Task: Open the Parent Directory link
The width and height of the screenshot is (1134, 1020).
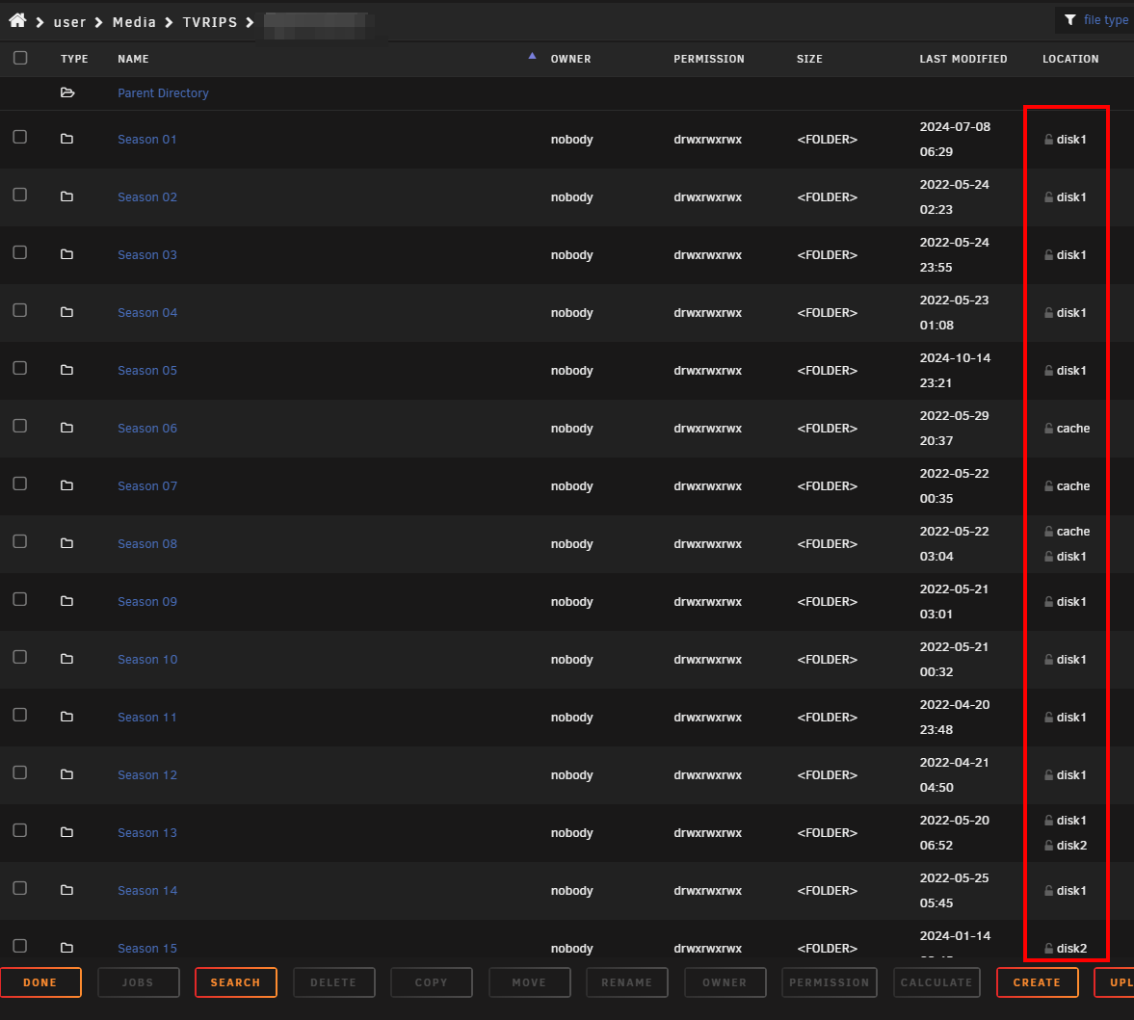Action: coord(164,93)
